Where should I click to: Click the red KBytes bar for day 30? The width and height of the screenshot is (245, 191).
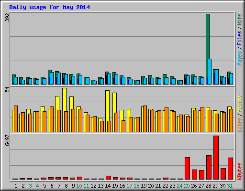223,174
